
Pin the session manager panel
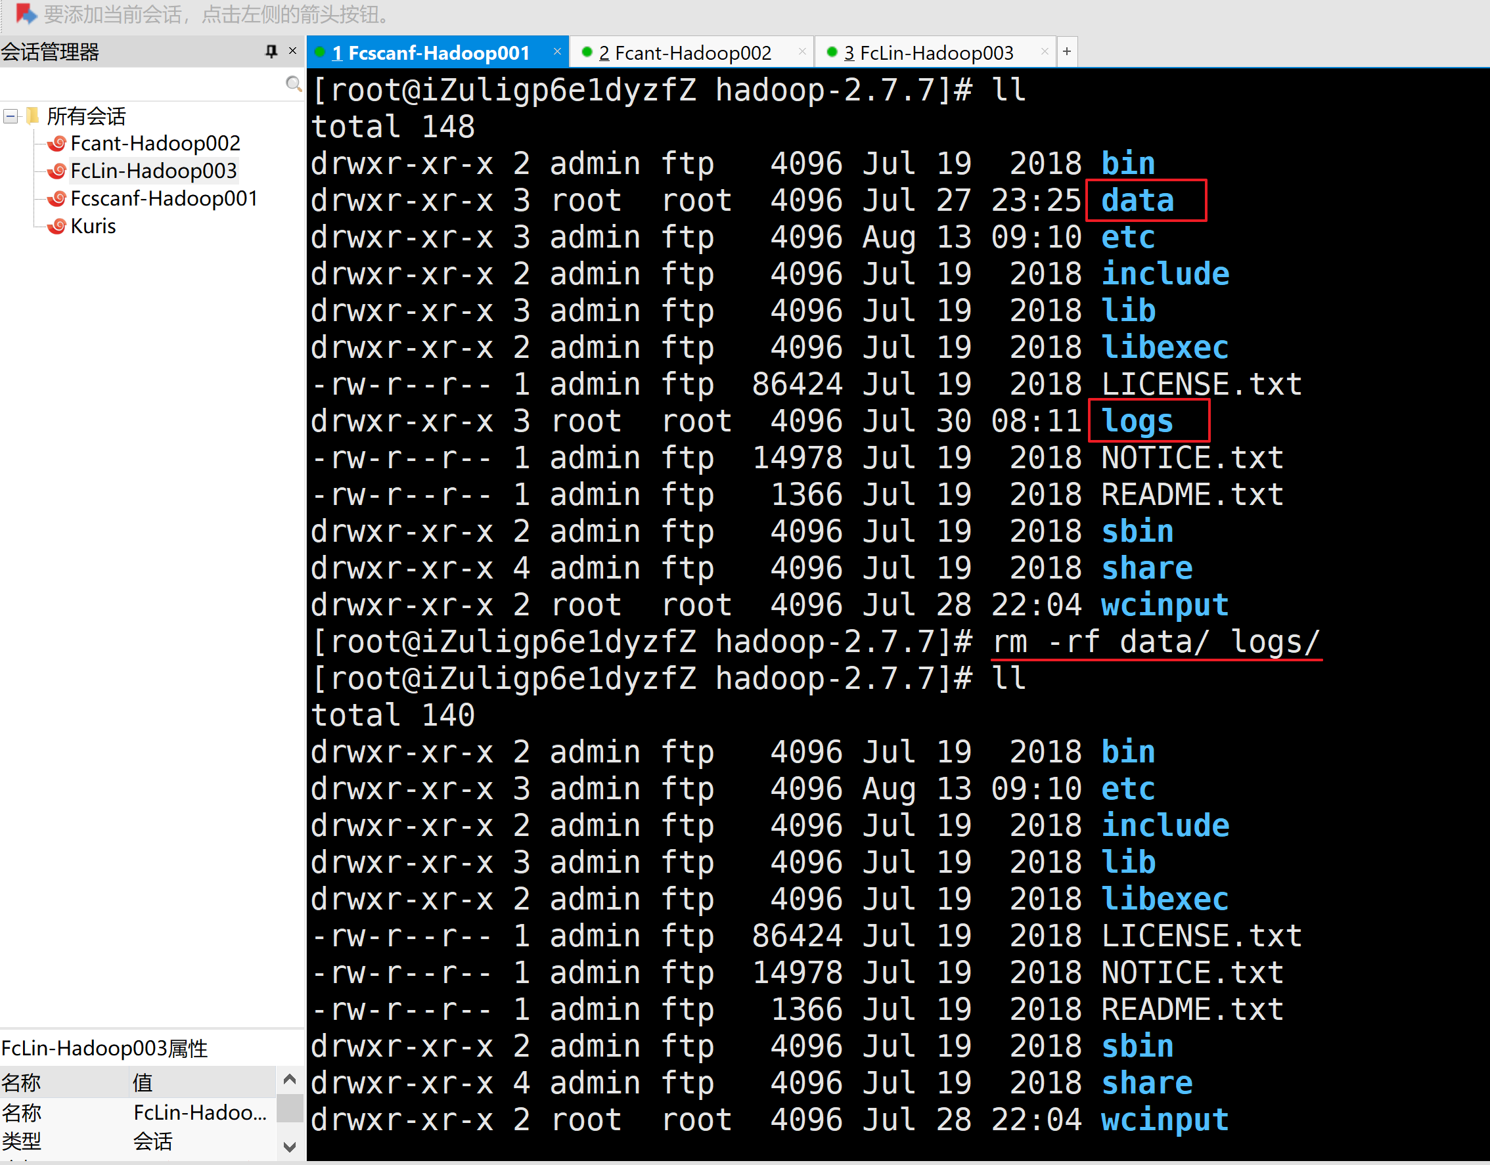271,51
